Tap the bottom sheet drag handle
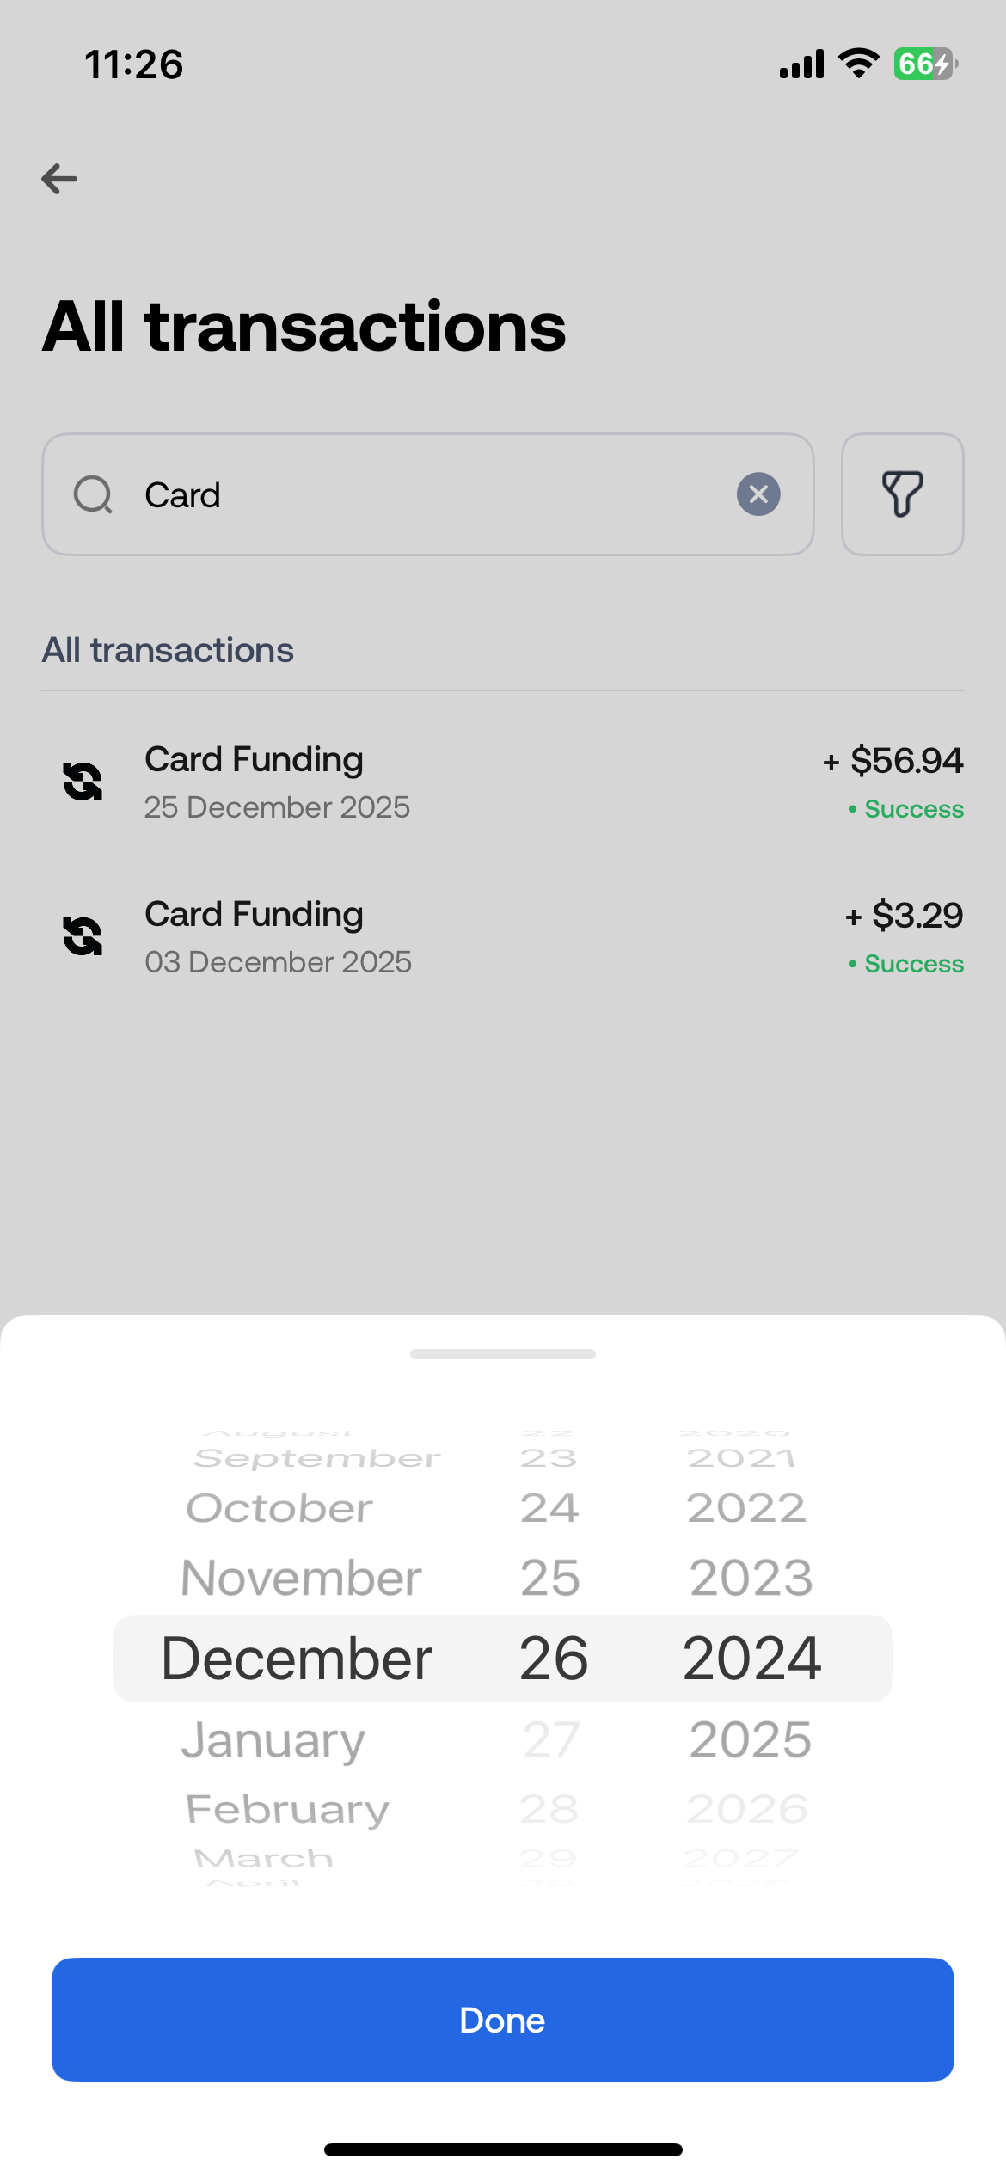The width and height of the screenshot is (1006, 2177). [x=503, y=1354]
